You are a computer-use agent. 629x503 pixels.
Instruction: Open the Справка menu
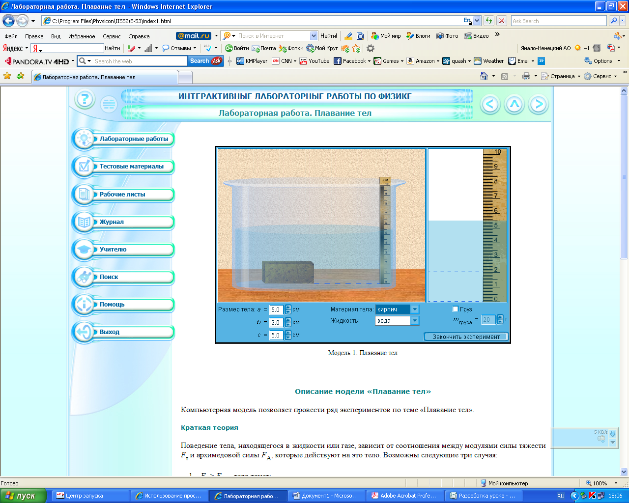pos(139,36)
